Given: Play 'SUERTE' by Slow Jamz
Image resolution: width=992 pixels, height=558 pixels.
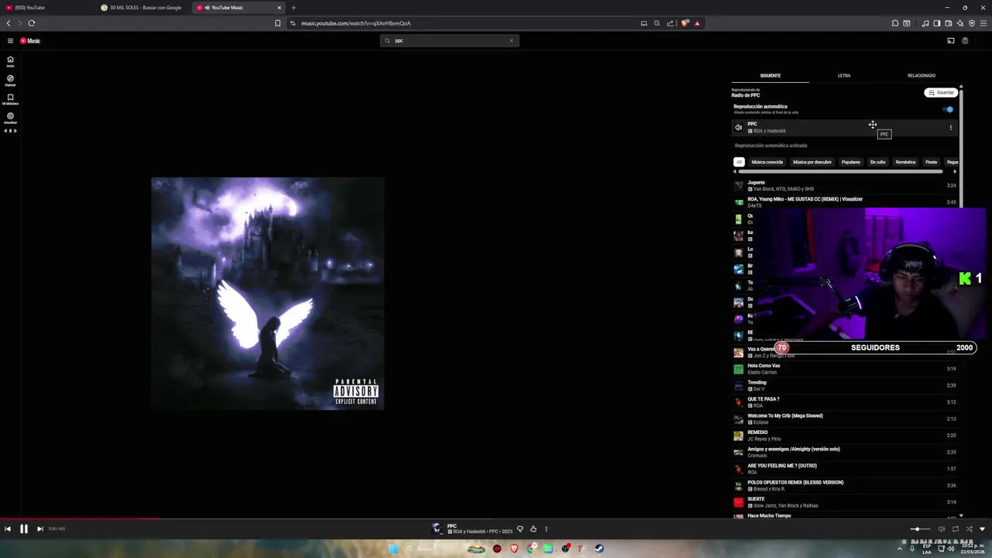Looking at the screenshot, I should tap(845, 502).
